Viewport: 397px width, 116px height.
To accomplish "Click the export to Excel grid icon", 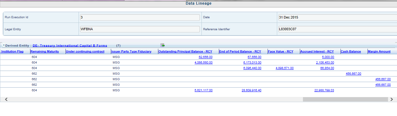I will [x=162, y=45].
